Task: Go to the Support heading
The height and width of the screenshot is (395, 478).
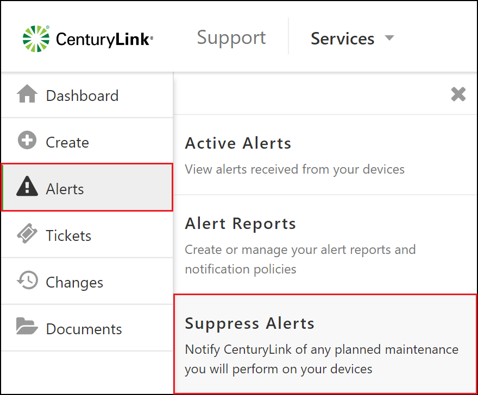Action: coord(231,38)
